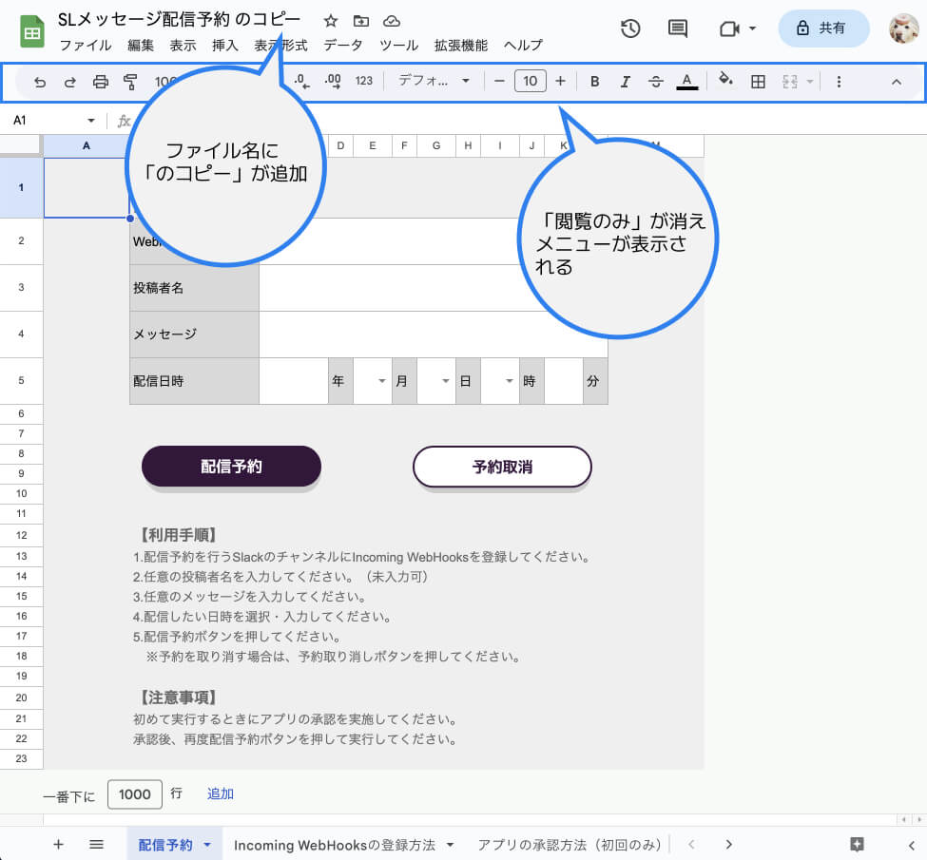Open the デフォ... font dropdown
The image size is (927, 860).
point(434,81)
